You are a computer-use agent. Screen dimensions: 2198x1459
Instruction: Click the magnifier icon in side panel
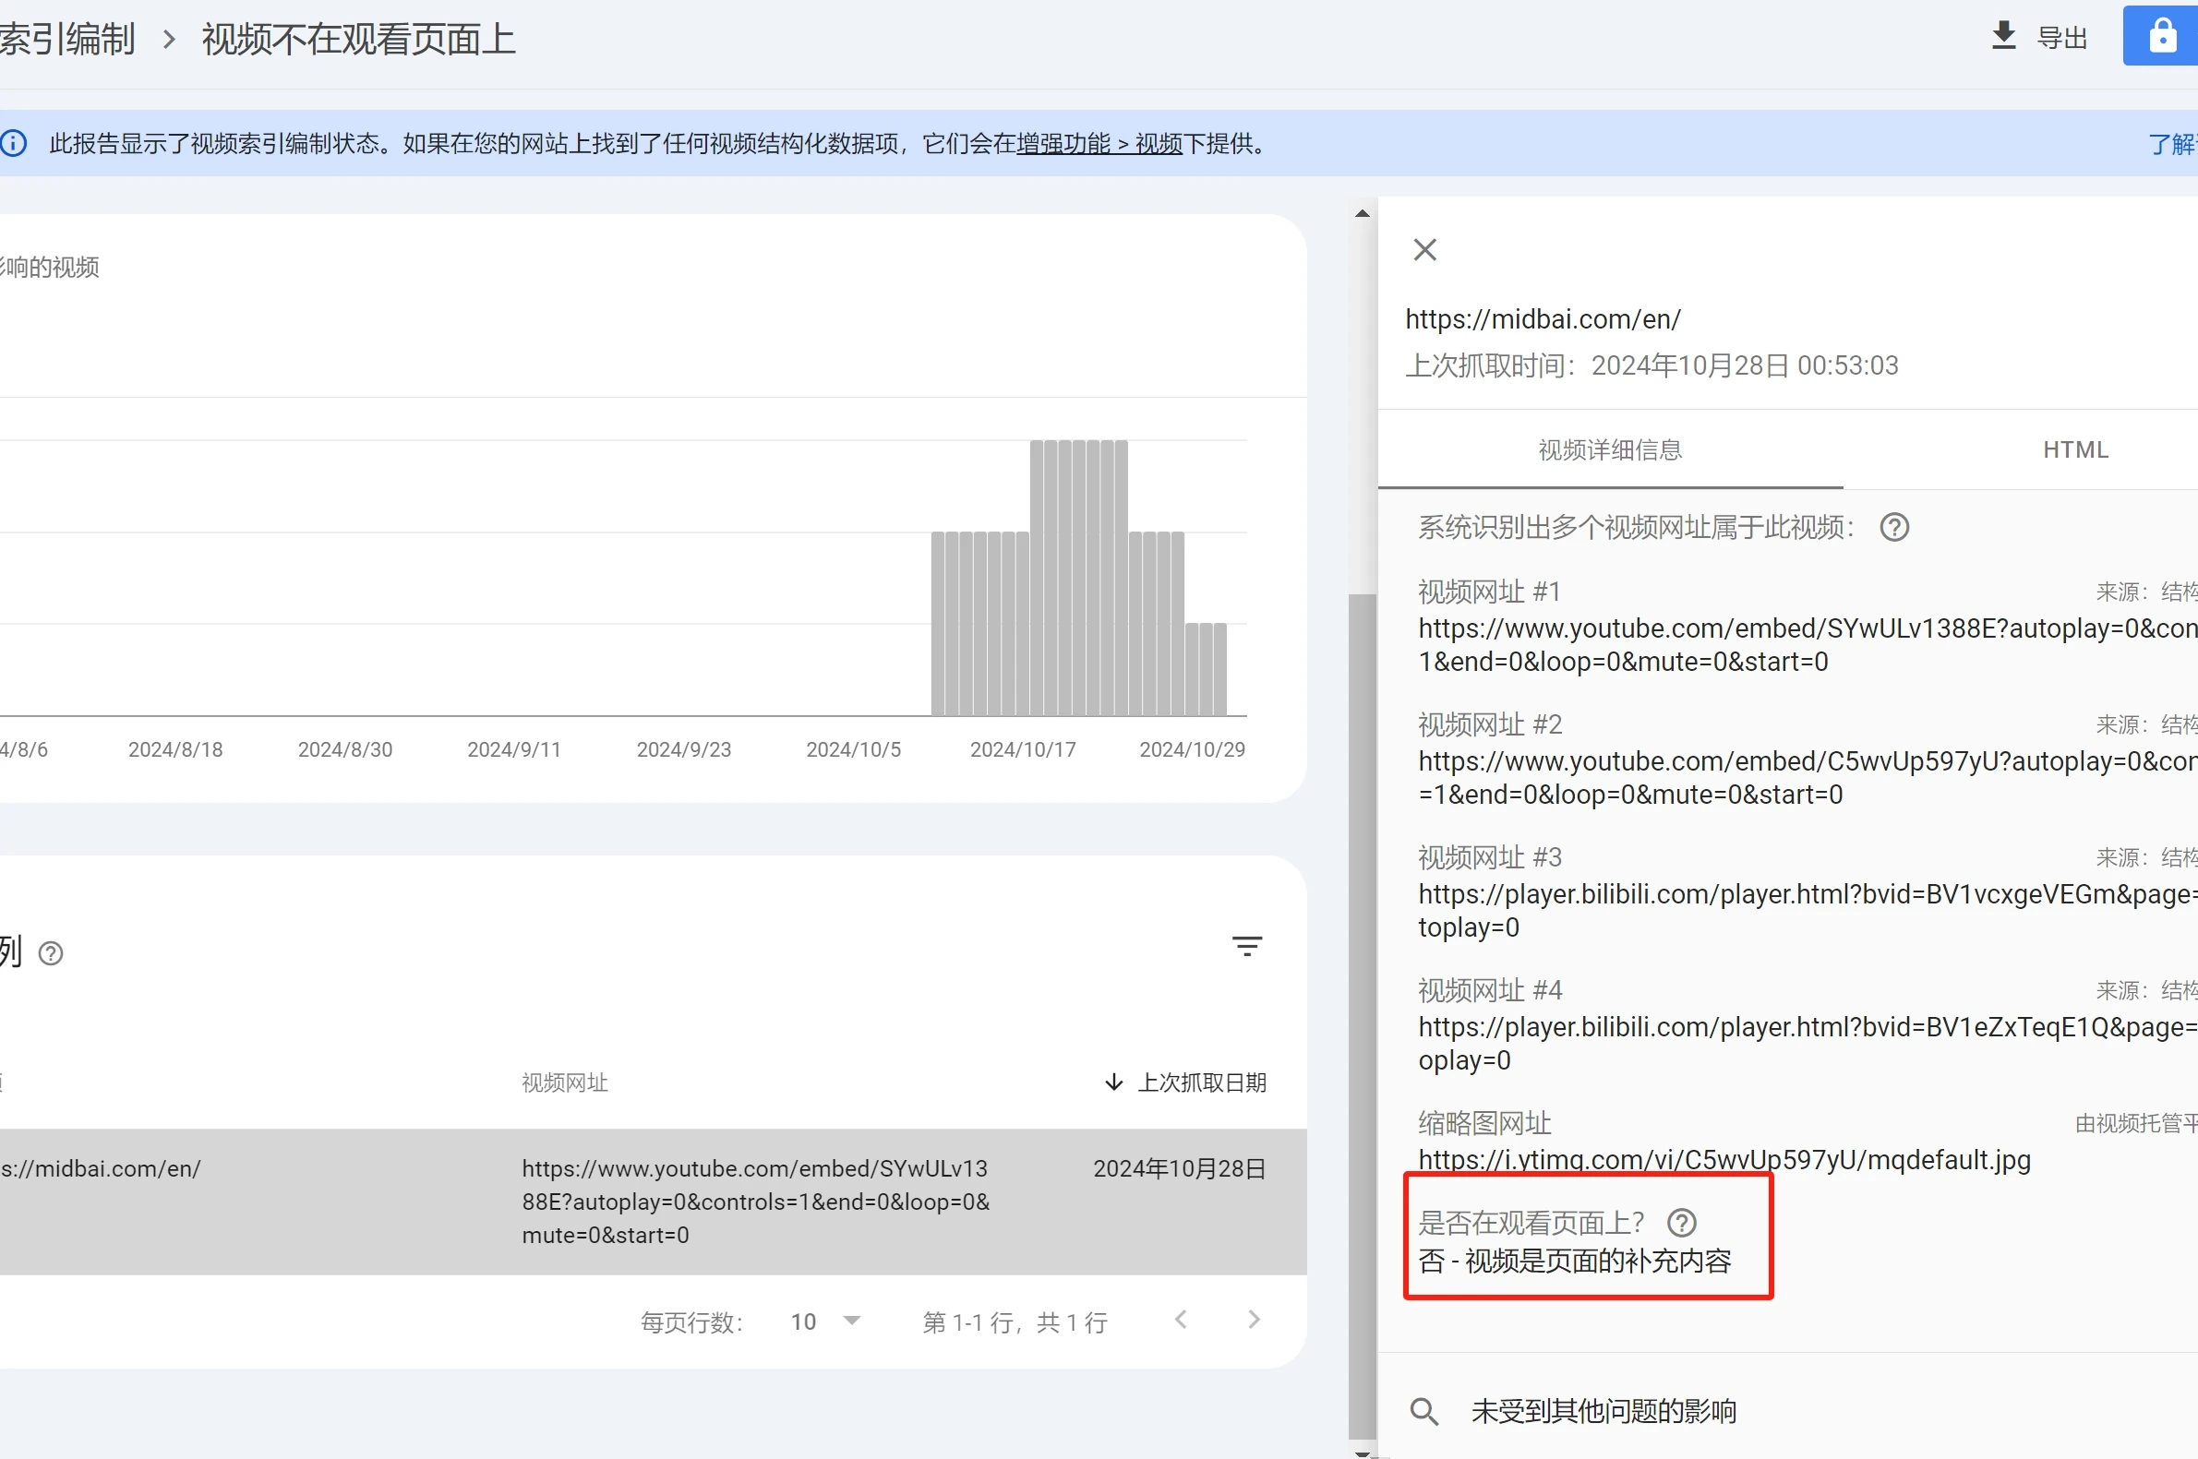(1423, 1411)
